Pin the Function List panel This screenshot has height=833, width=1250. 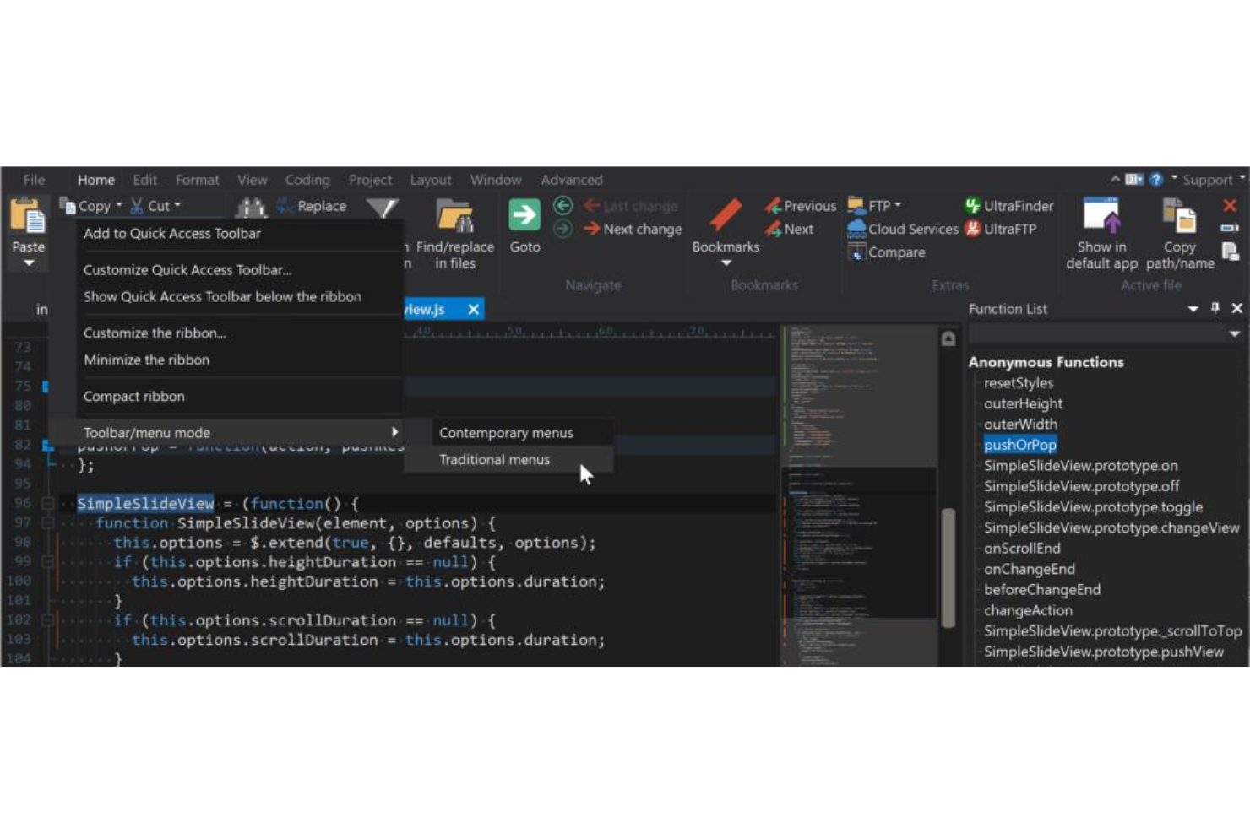(1216, 309)
